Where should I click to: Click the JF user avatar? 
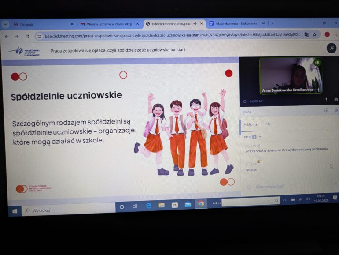coord(332,48)
